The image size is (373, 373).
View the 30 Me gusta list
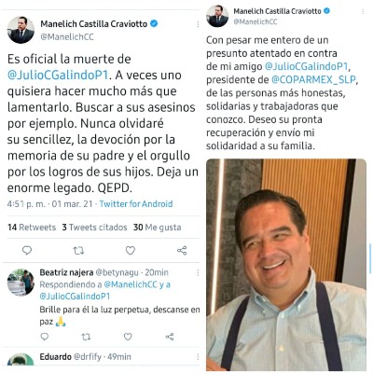click(x=158, y=228)
